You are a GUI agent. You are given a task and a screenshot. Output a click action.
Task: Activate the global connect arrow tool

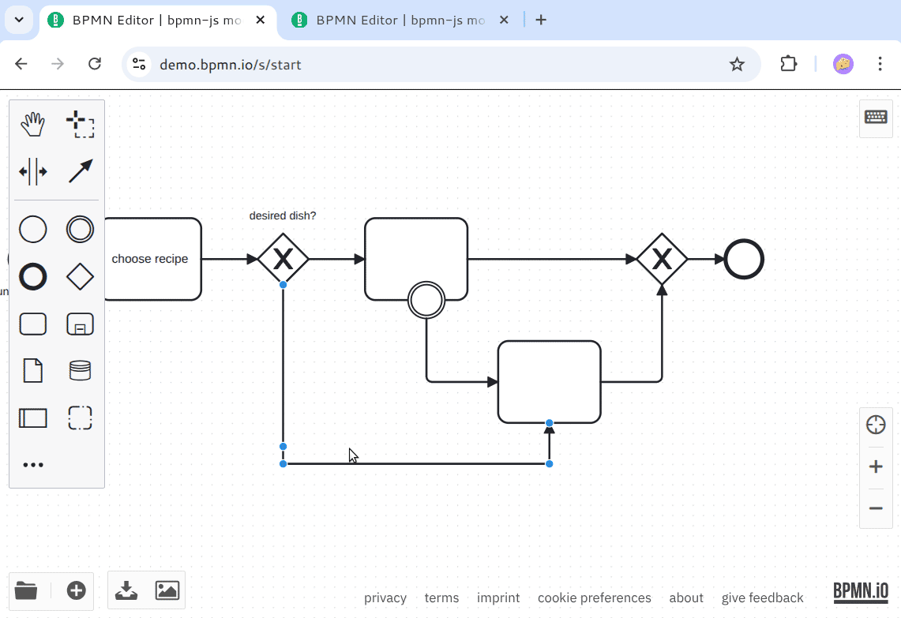coord(80,171)
